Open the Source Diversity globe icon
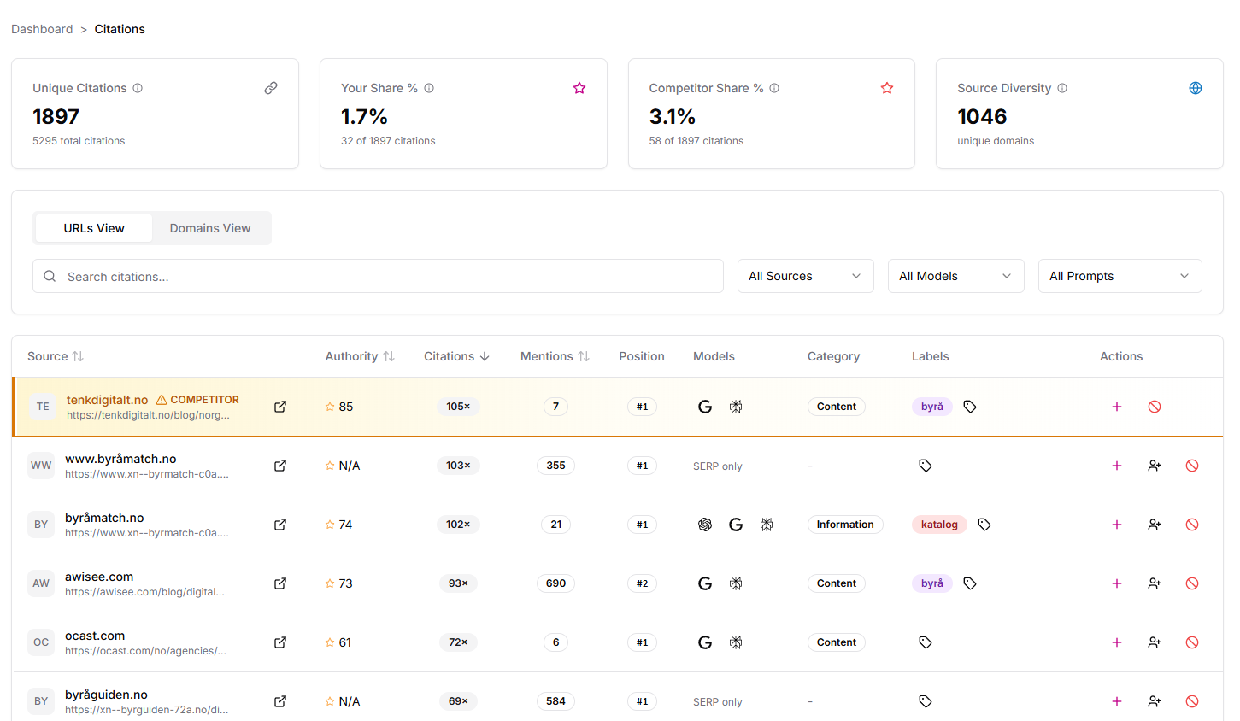 click(x=1195, y=88)
